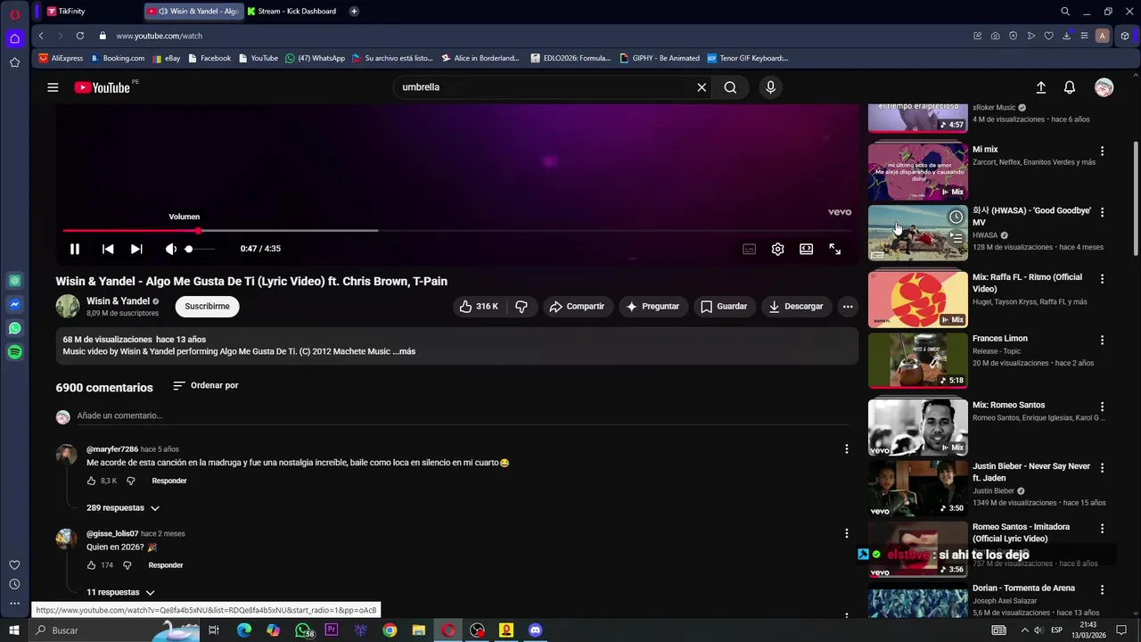
Task: Click the Descargar button
Action: pos(796,307)
